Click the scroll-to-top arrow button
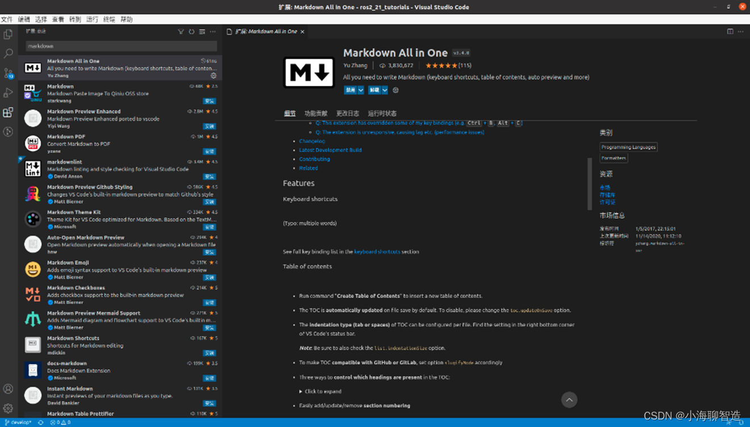This screenshot has width=750, height=427. click(x=569, y=400)
